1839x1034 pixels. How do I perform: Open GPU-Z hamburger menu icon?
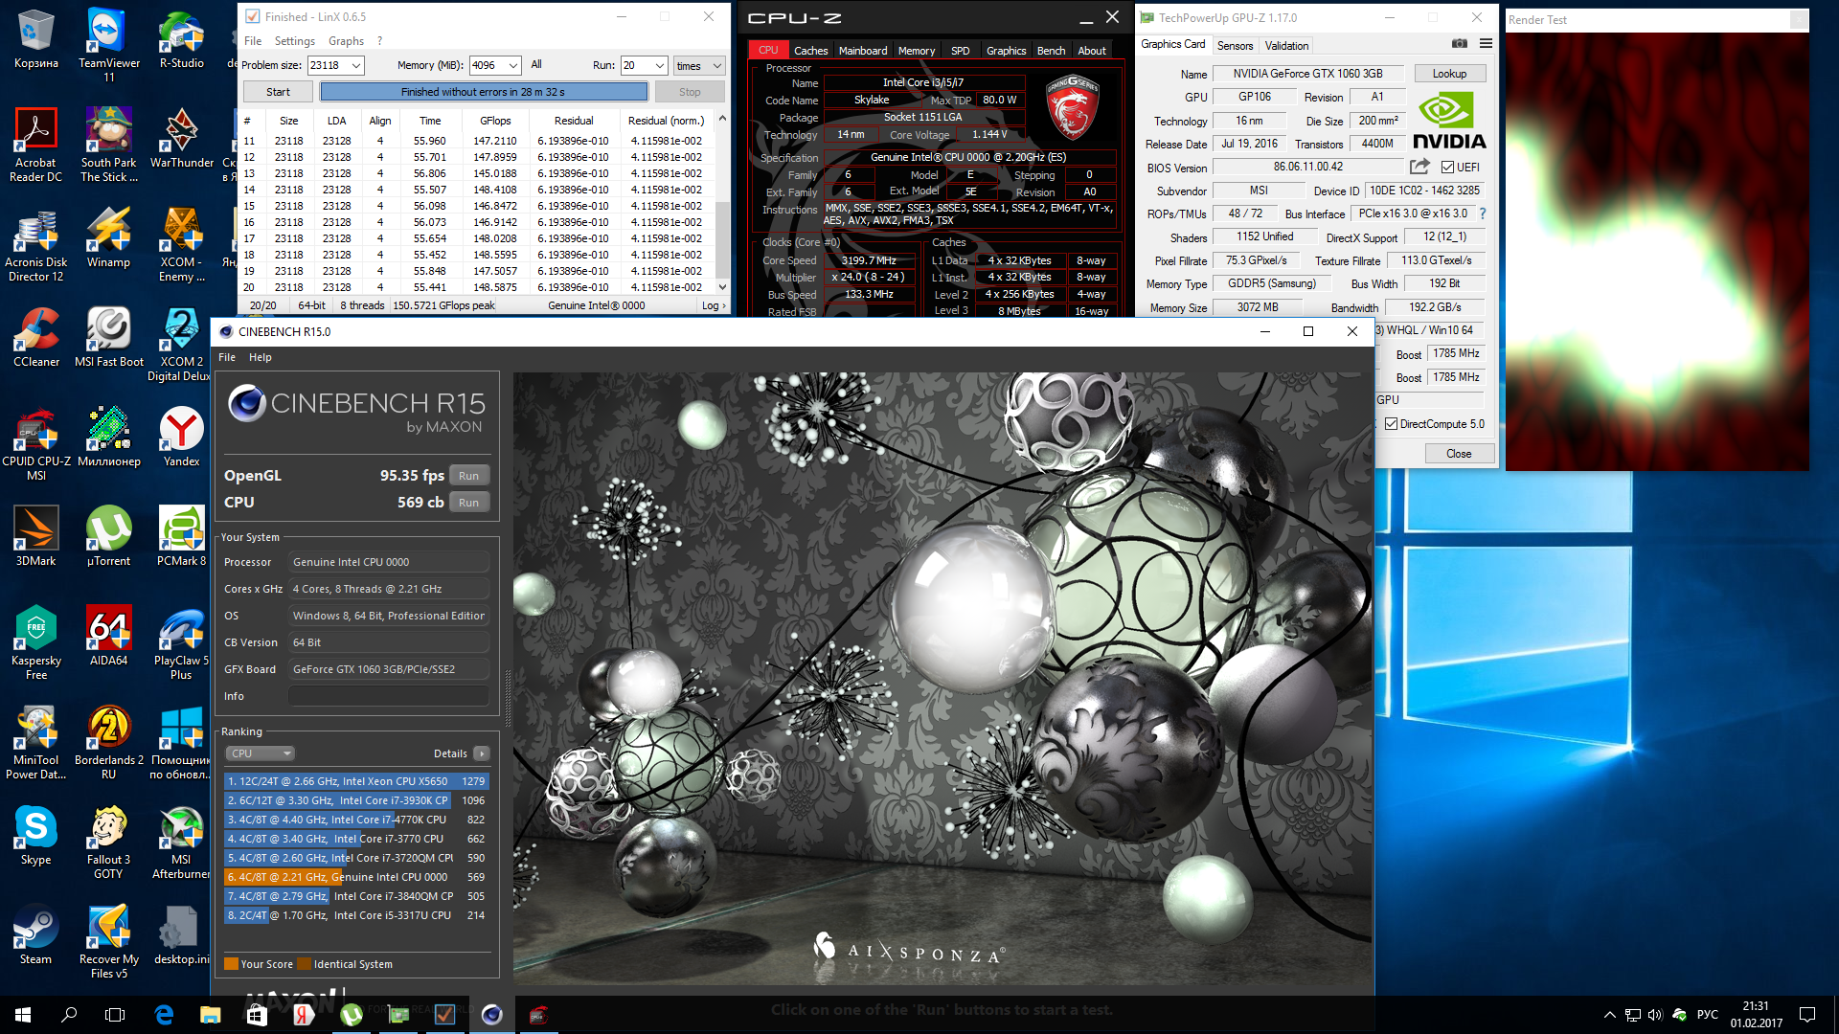[1486, 44]
